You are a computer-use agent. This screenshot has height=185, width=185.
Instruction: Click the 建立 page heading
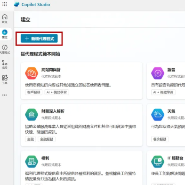click(25, 19)
